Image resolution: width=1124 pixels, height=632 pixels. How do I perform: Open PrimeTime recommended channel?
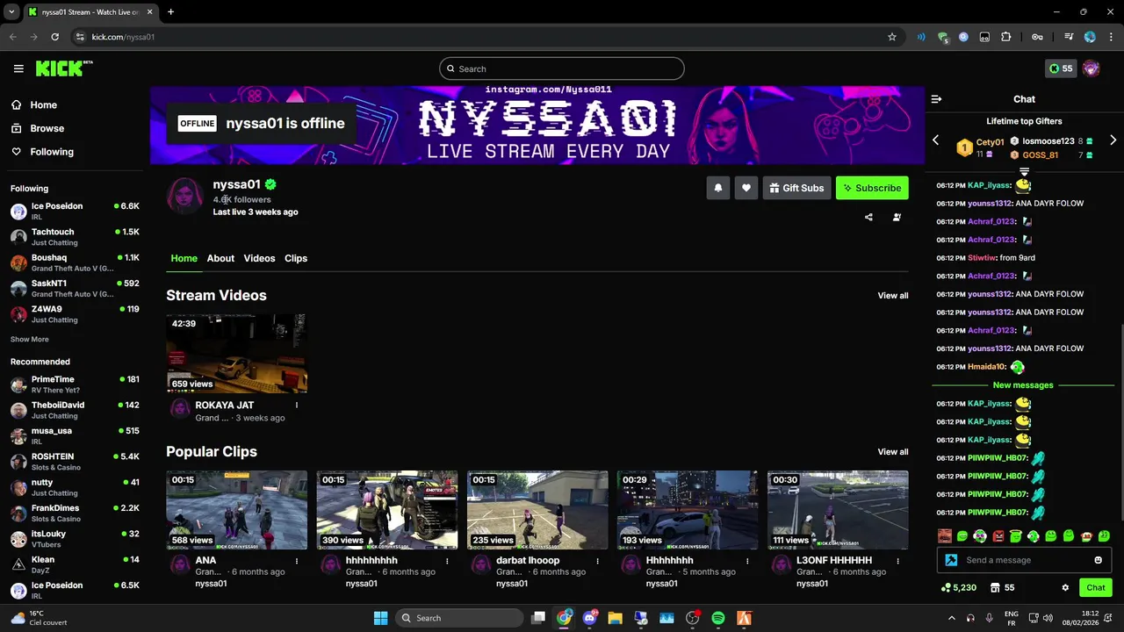tap(75, 384)
